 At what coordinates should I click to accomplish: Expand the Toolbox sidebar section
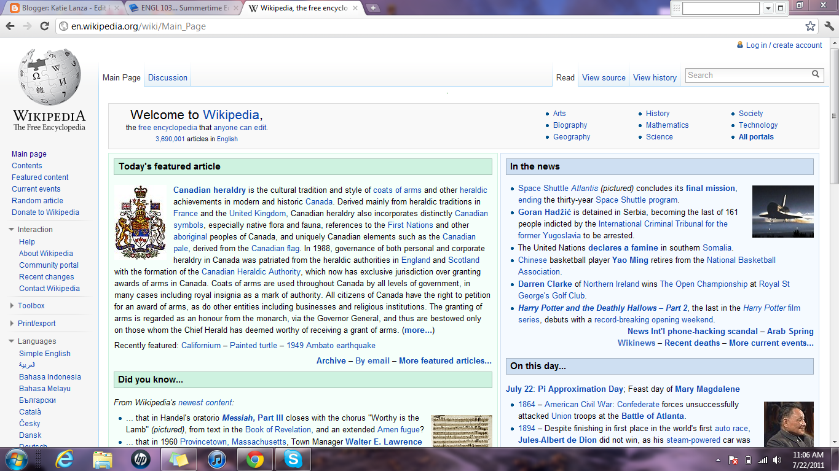click(12, 306)
